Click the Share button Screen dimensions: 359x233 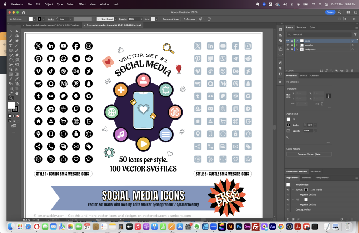(330, 12)
